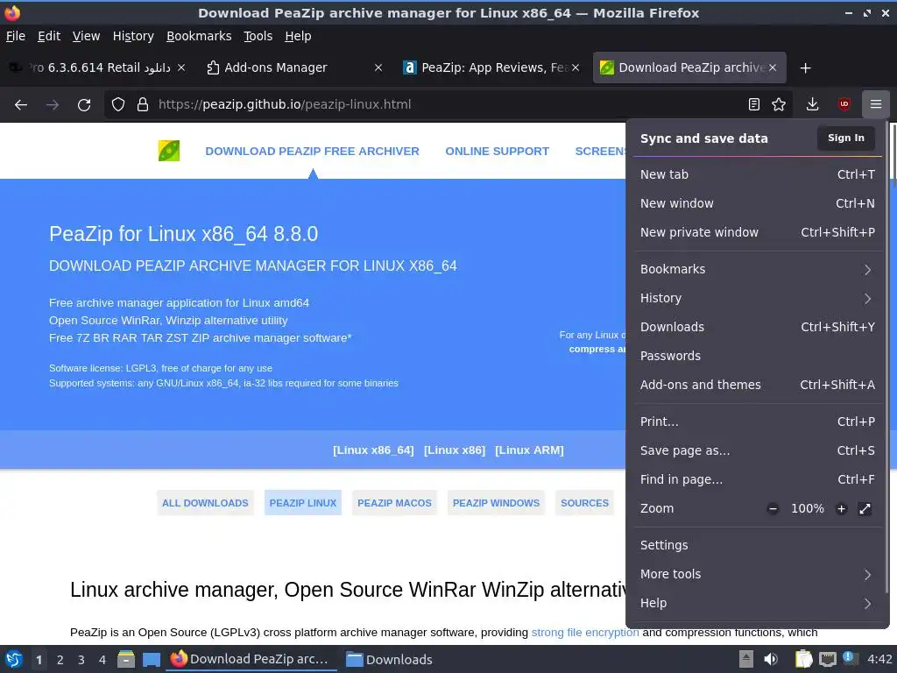
Task: Click the SOURCES button
Action: click(584, 503)
